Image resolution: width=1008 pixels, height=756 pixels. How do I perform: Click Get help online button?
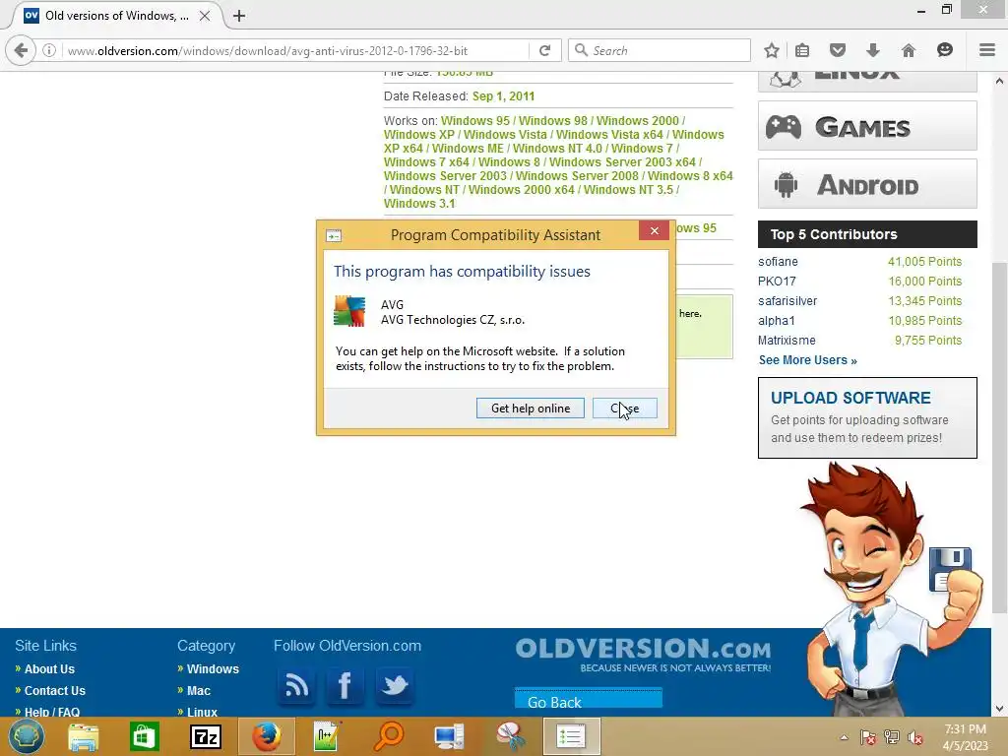[531, 409]
